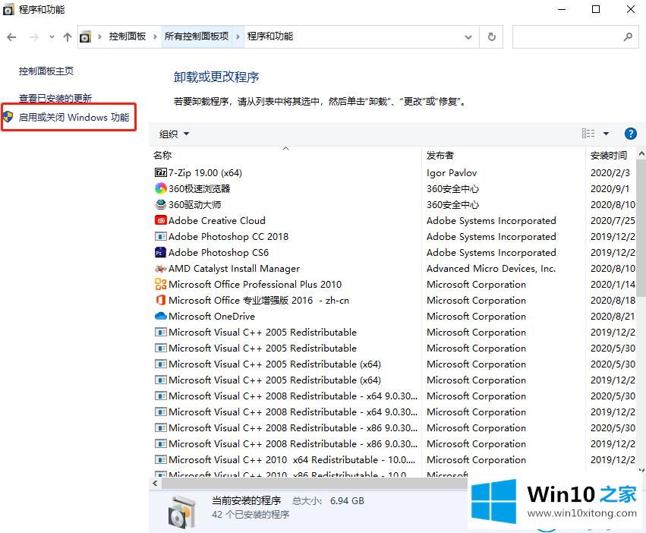Click the 2020/2/3 install date cell
The image size is (646, 533).
610,173
